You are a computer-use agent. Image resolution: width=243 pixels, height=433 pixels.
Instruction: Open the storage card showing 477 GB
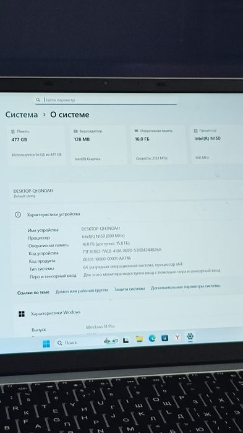pyautogui.click(x=36, y=145)
